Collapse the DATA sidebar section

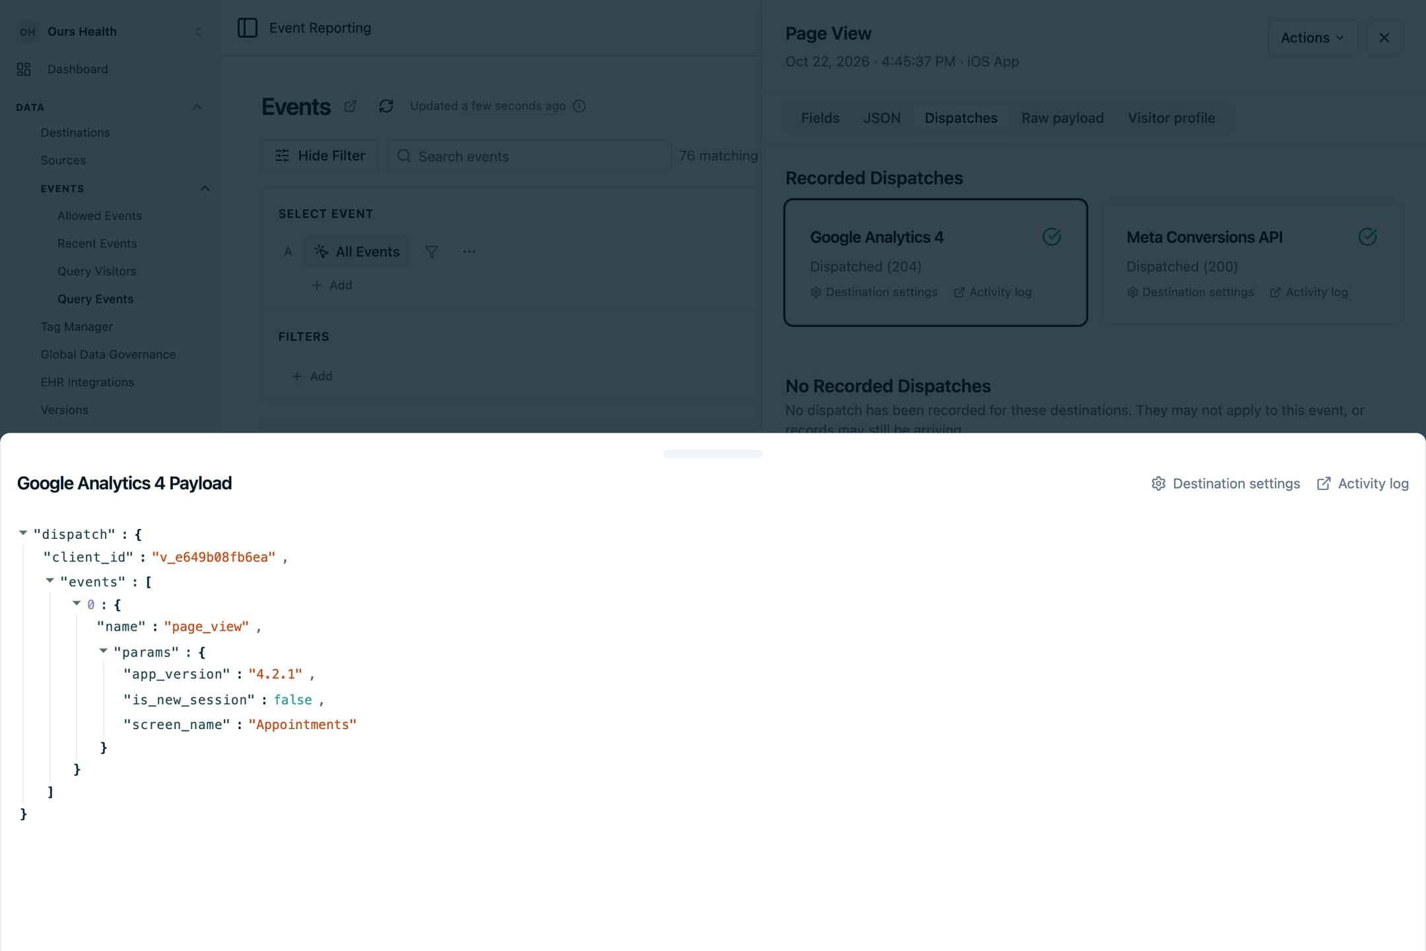[197, 107]
